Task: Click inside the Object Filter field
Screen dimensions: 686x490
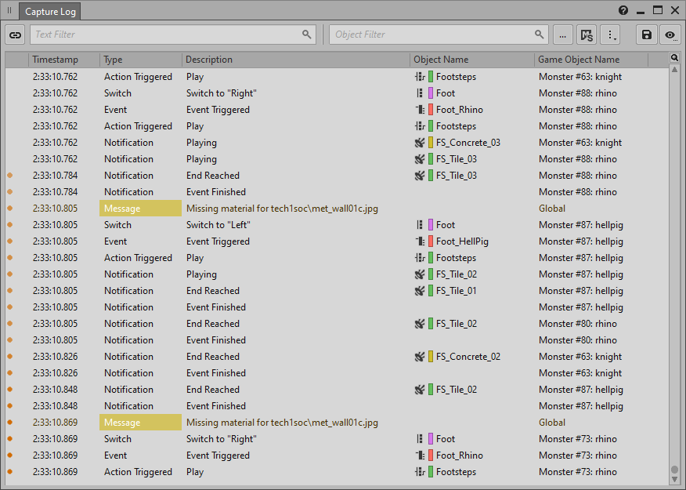Action: (432, 34)
